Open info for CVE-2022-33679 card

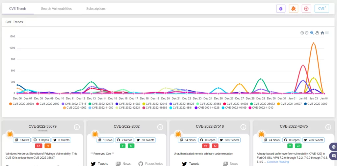[x=77, y=127]
